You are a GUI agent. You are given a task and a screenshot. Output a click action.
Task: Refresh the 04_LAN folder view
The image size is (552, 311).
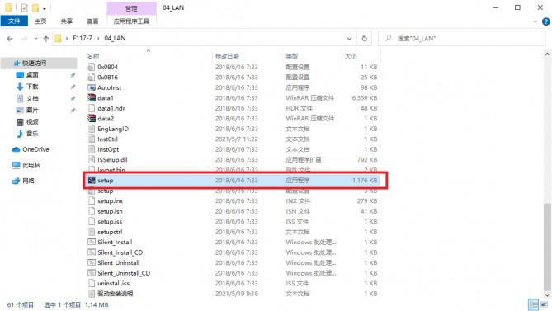(365, 38)
